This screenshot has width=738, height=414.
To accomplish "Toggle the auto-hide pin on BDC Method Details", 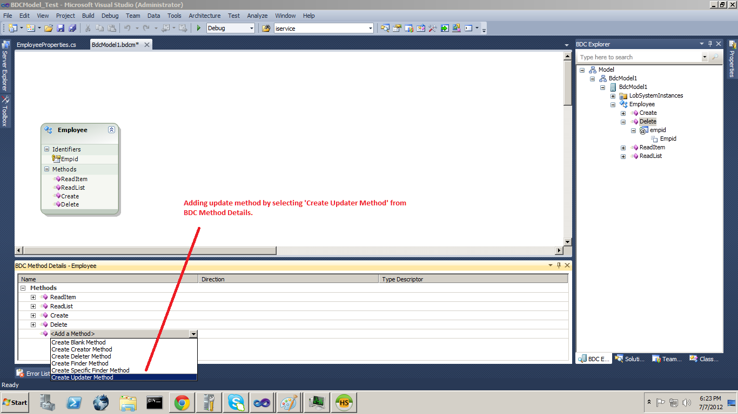I will [559, 265].
